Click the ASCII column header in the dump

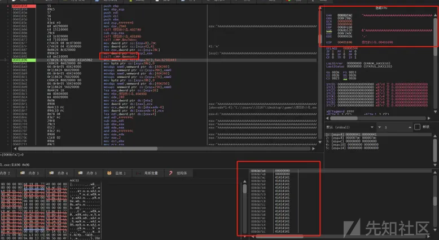(74, 180)
